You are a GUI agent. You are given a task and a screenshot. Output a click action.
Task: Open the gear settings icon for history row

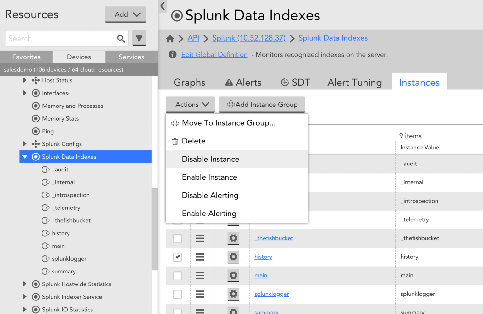pos(233,257)
